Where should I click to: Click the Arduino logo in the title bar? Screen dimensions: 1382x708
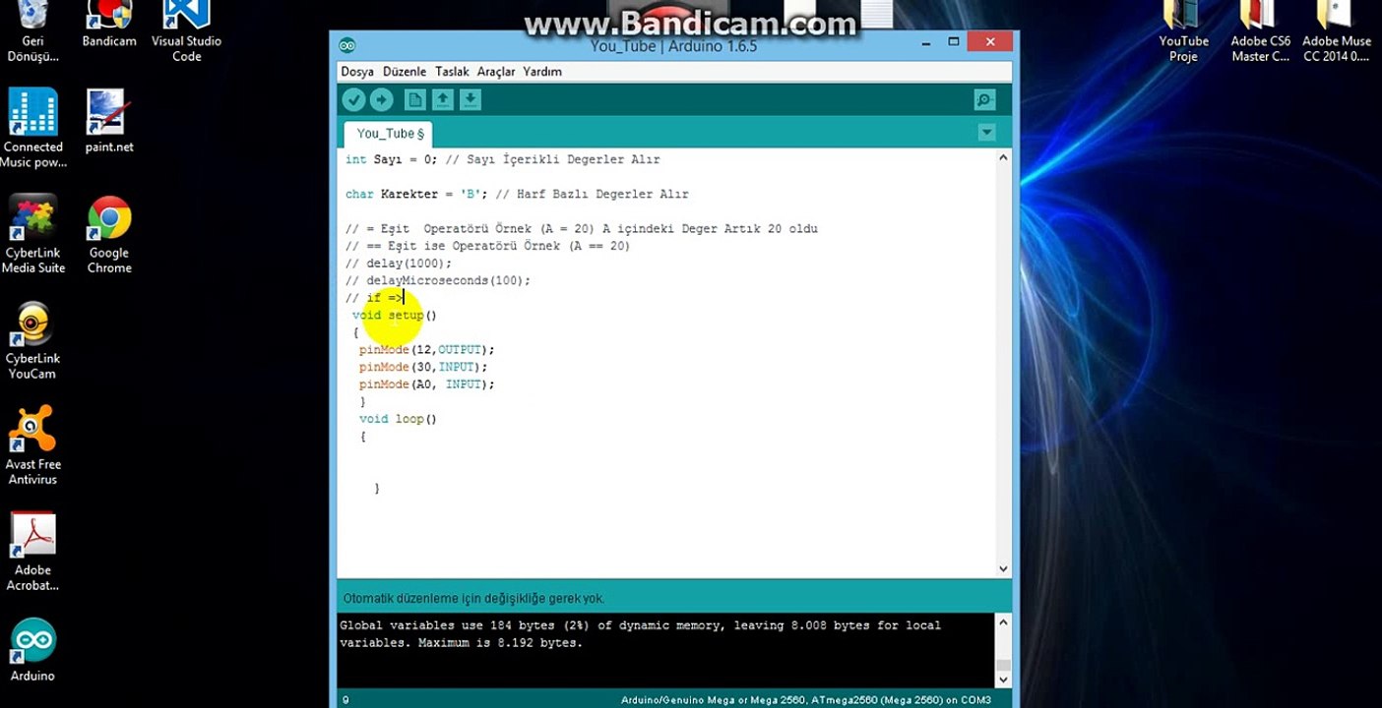(346, 45)
